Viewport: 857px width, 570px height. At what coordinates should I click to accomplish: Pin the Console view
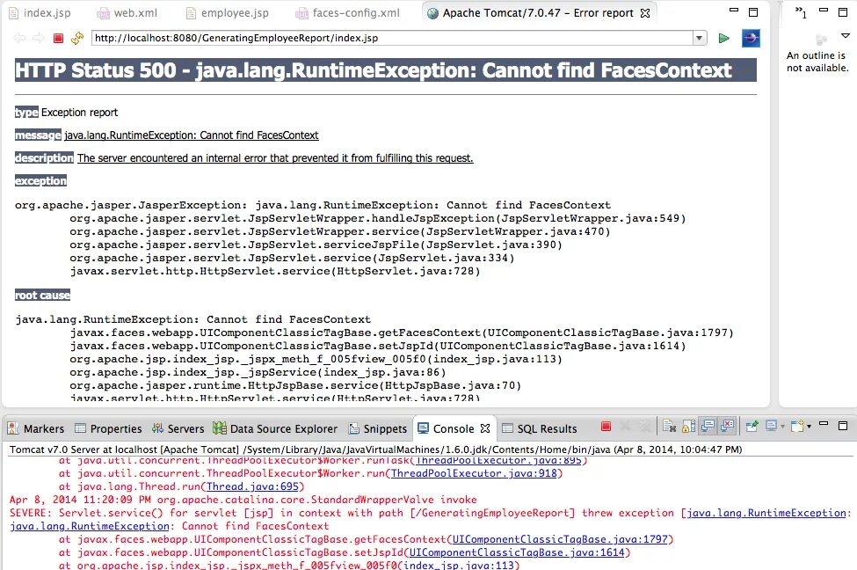coord(752,426)
